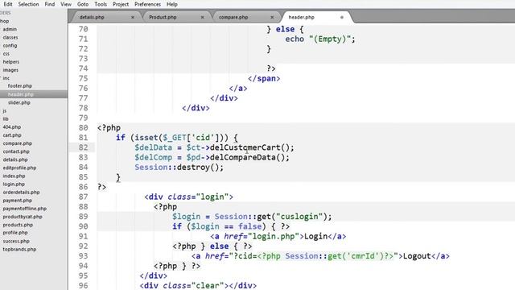
Task: Open the Project menu
Action: click(121, 4)
